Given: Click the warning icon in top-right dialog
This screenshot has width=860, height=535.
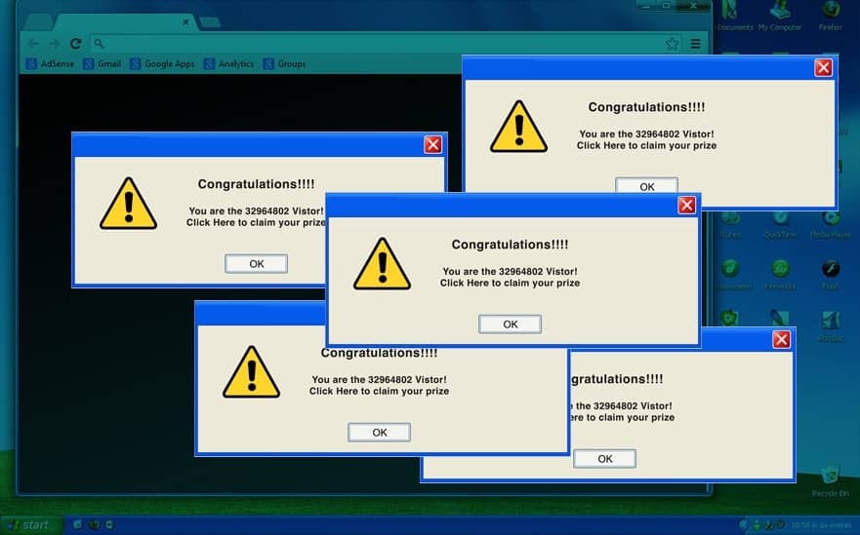Looking at the screenshot, I should 519,127.
